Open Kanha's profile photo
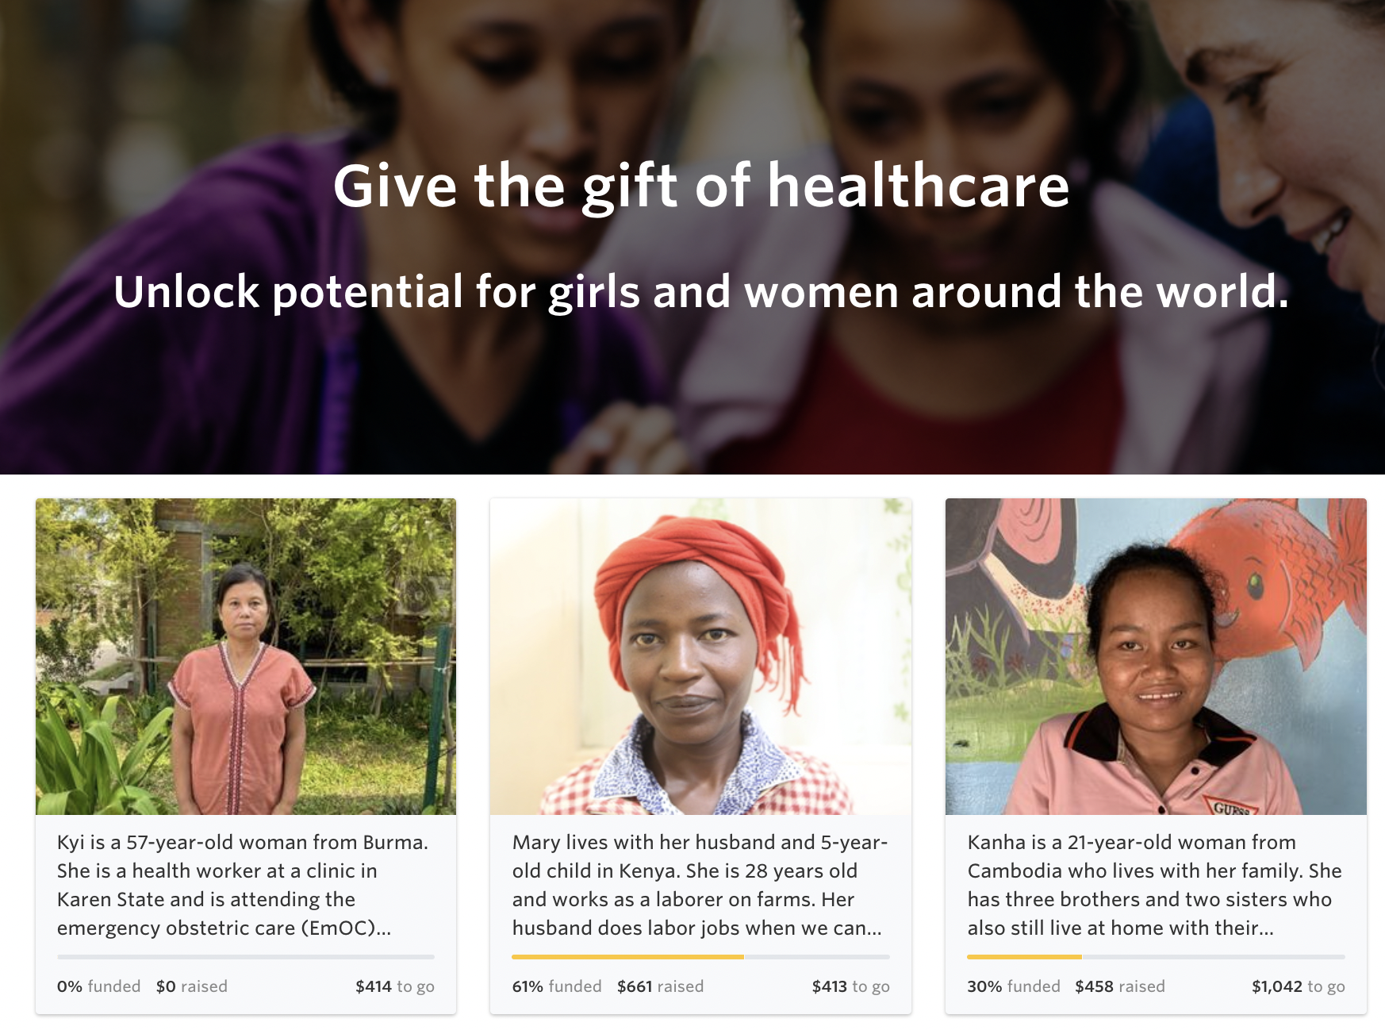The width and height of the screenshot is (1385, 1030). click(1155, 659)
